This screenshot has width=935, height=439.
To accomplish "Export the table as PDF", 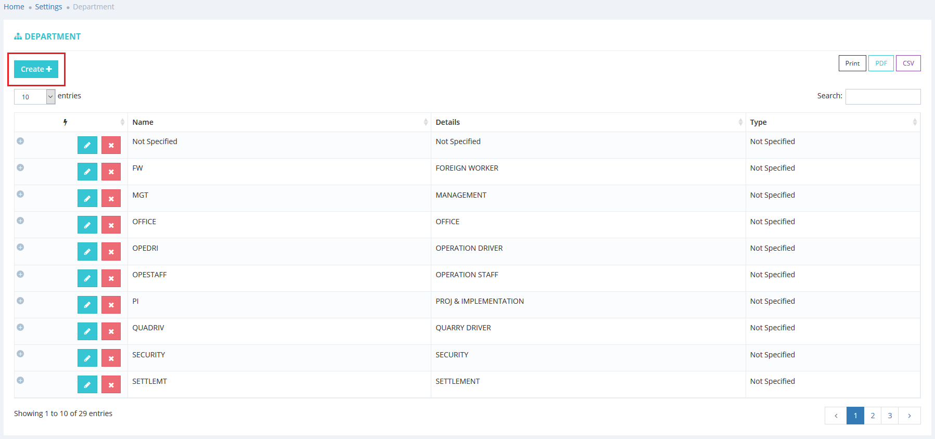I will point(881,63).
